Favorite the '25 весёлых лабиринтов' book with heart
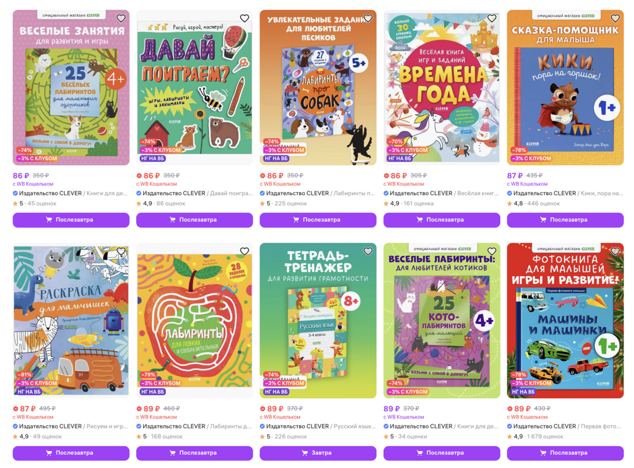The height and width of the screenshot is (468, 634). 121,18
